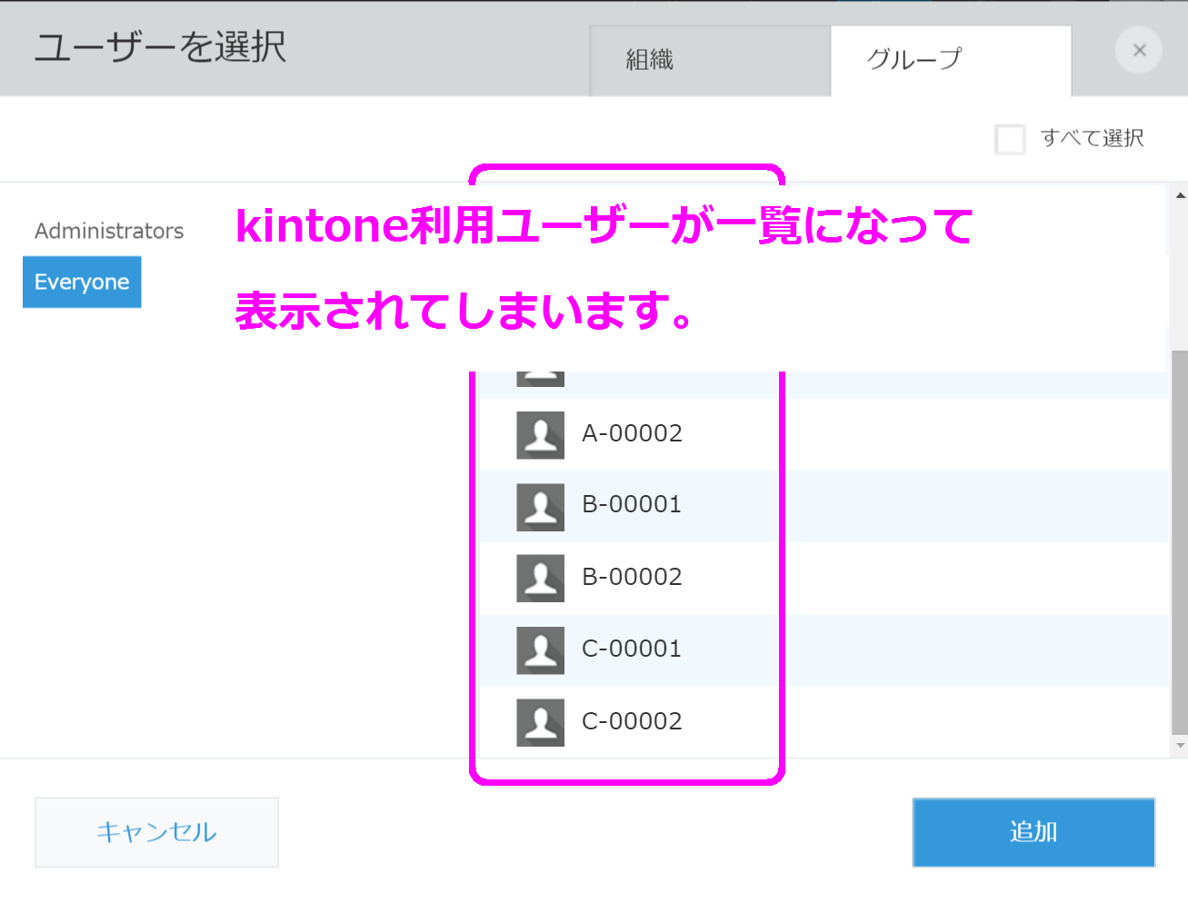
Task: Click the 追加 button
Action: click(x=1033, y=832)
